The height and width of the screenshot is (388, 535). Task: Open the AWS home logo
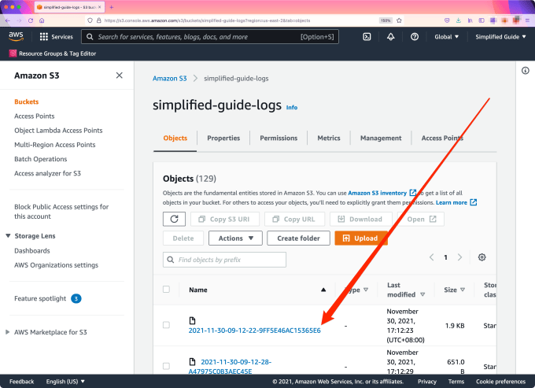16,36
